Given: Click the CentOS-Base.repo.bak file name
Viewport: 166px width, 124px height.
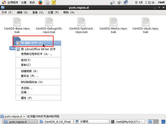Looking at the screenshot, I should (x=17, y=30).
